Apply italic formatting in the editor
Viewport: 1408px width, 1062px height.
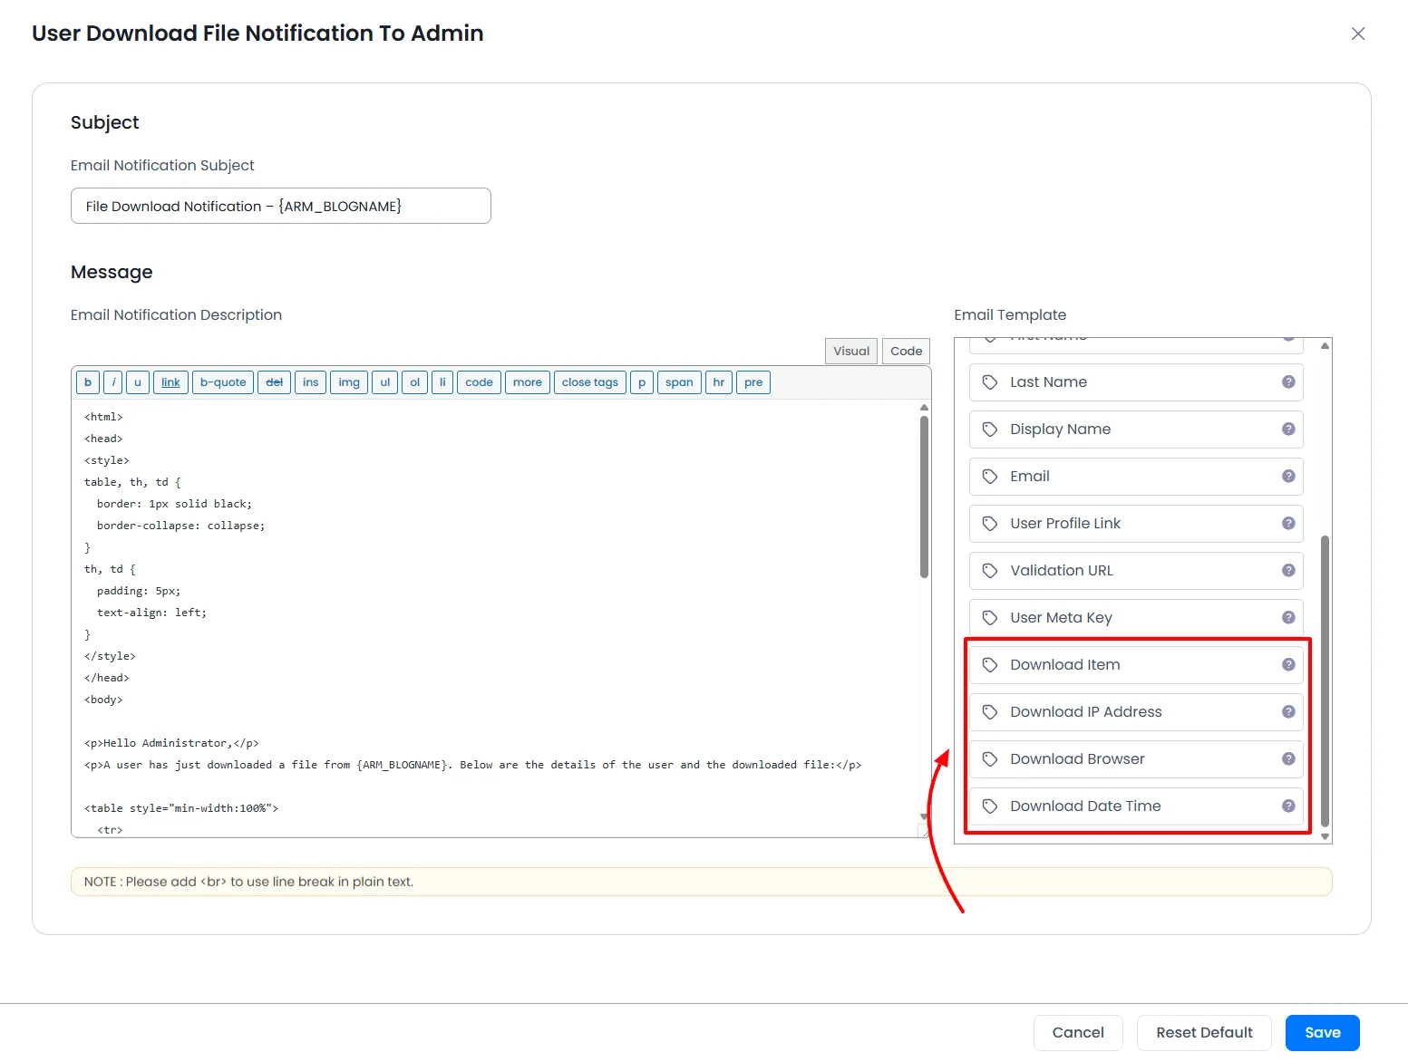[112, 381]
